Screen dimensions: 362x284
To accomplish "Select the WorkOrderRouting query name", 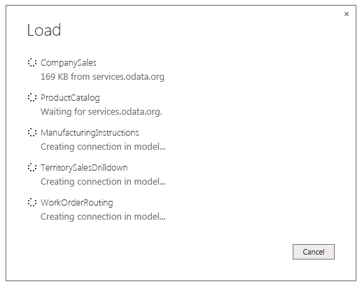I will tap(77, 203).
